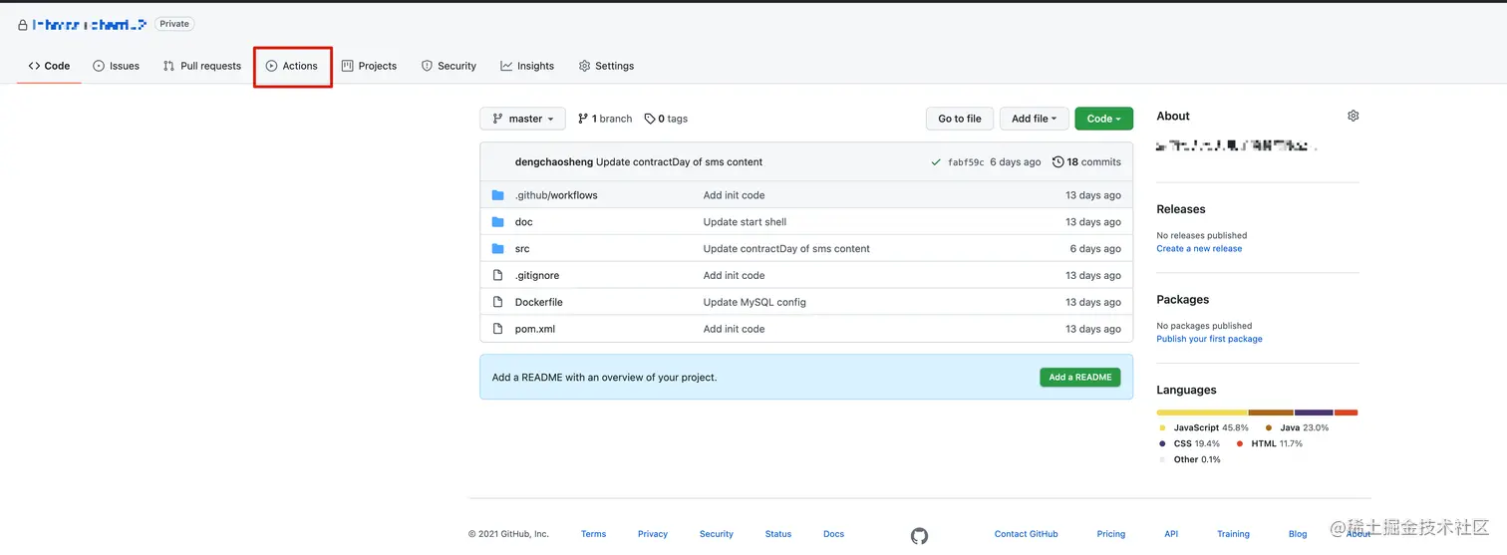Click the folder icon beside src
The image size is (1507, 555).
[498, 249]
